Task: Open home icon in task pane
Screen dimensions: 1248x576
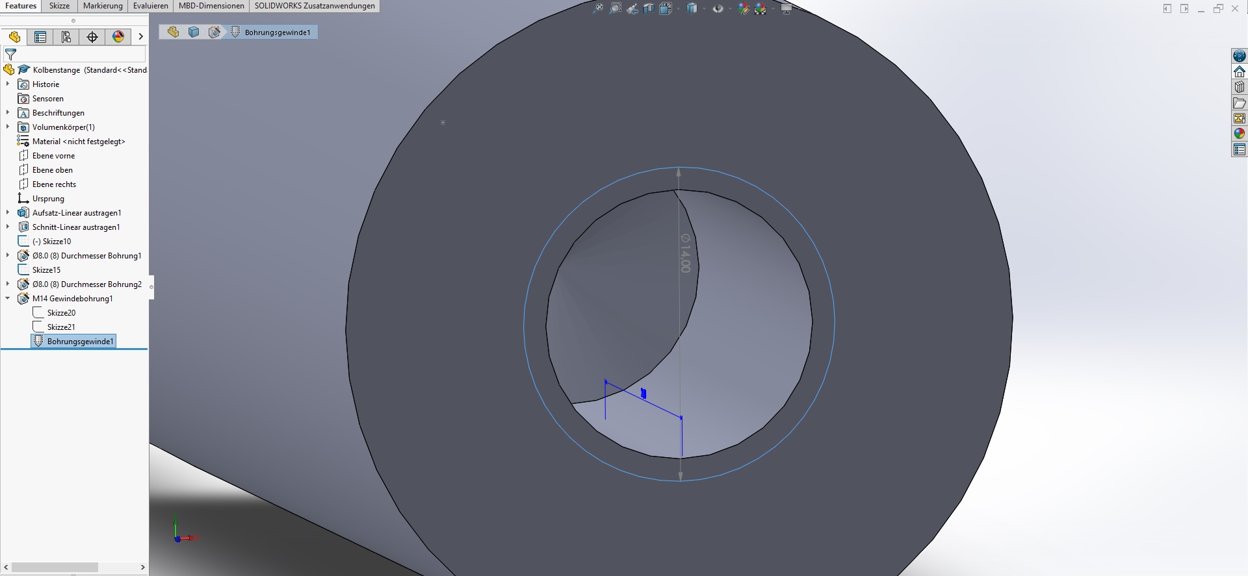Action: tap(1240, 71)
